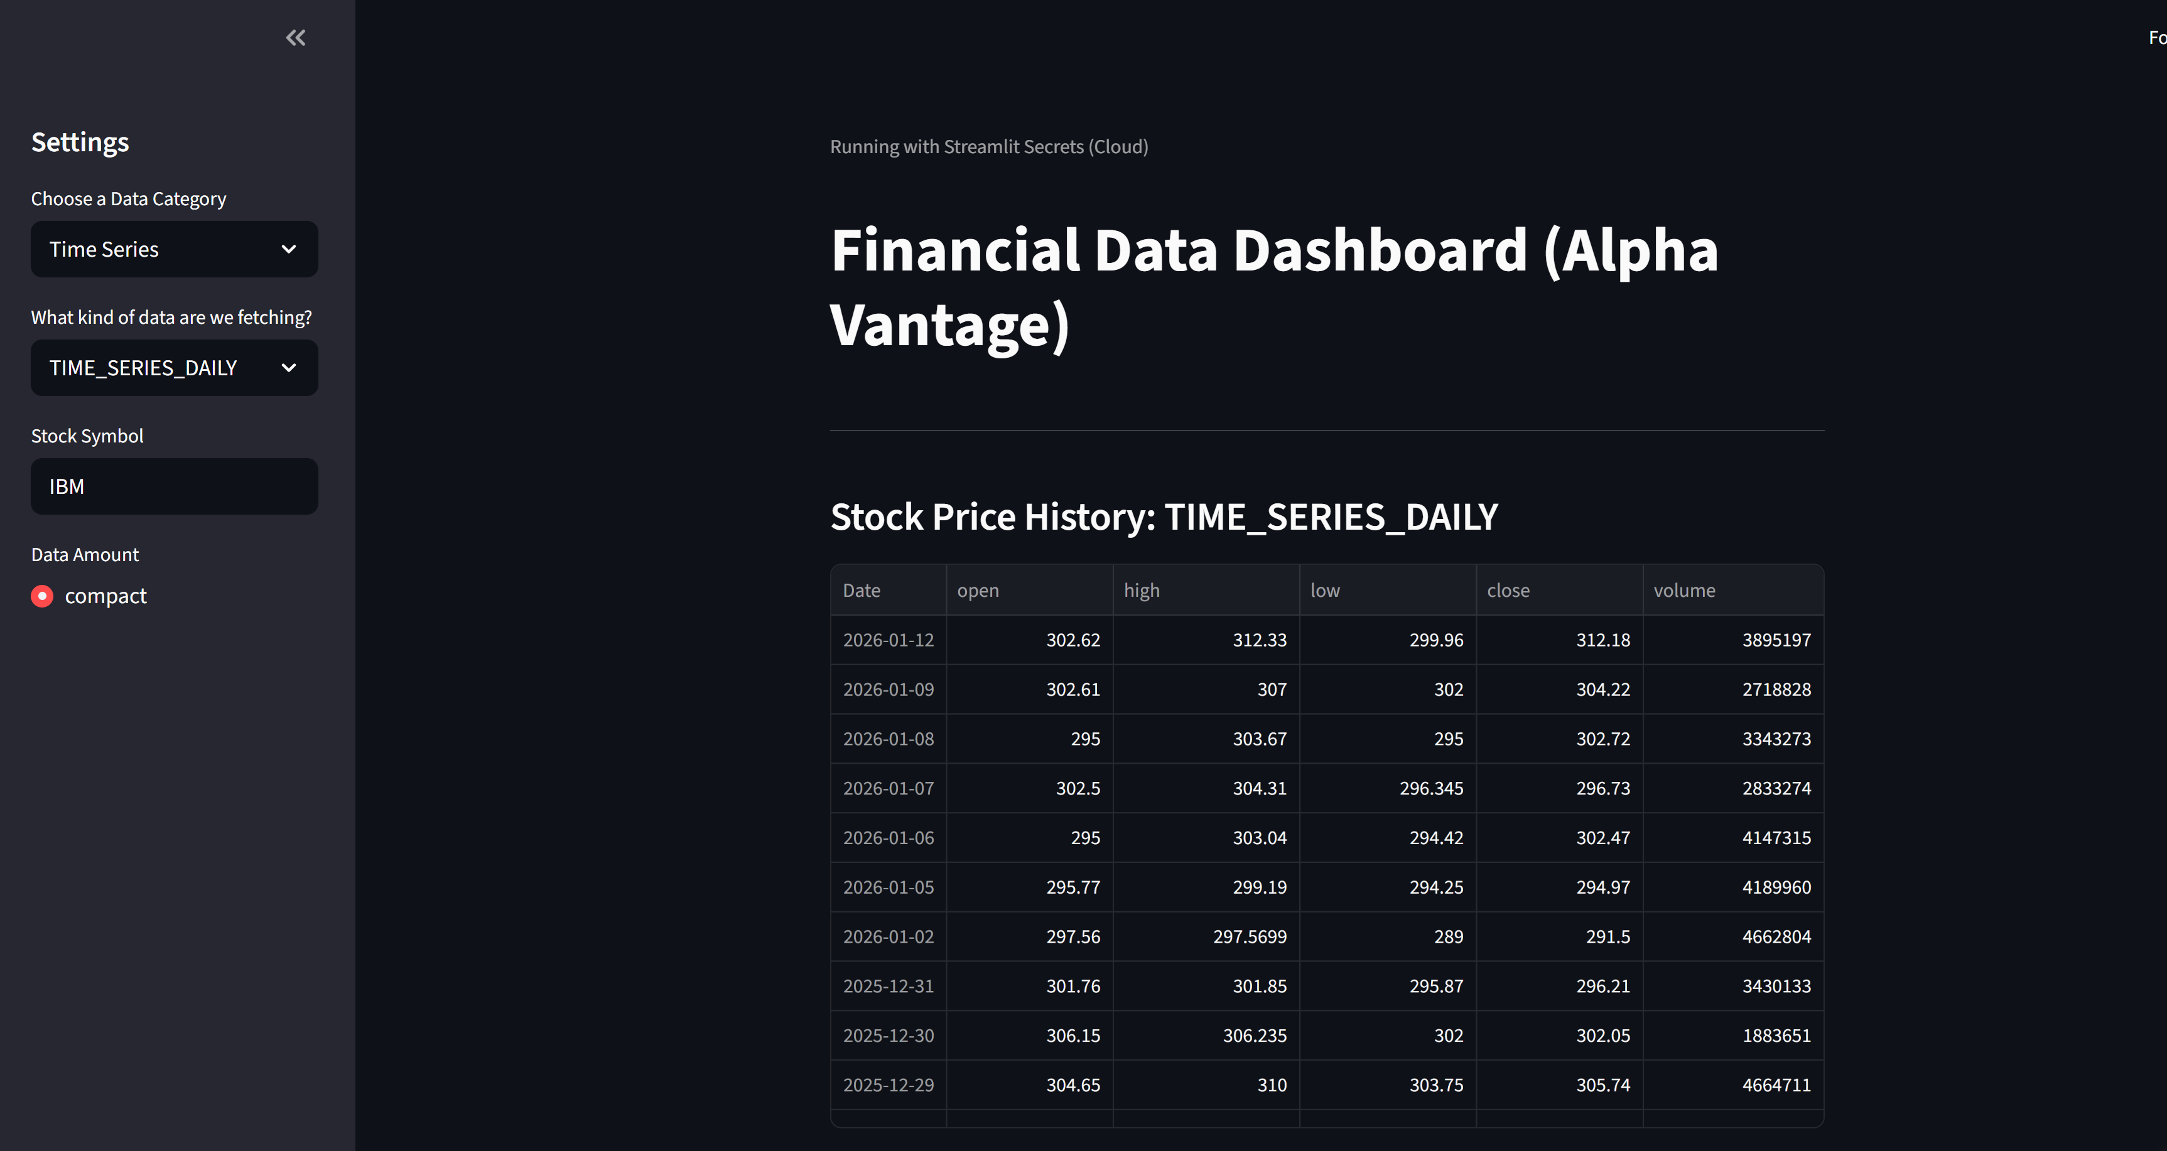Select the 2026-01-12 date cell
This screenshot has height=1151, width=2167.
click(x=889, y=640)
